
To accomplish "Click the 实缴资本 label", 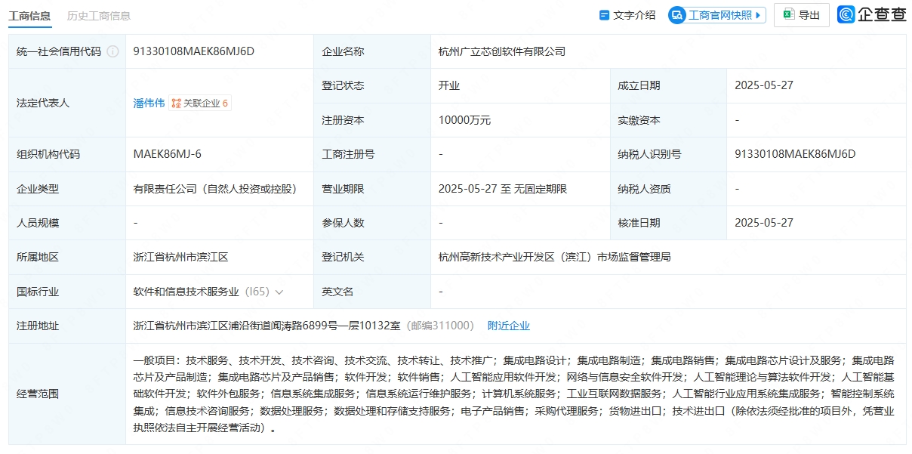I will click(639, 120).
